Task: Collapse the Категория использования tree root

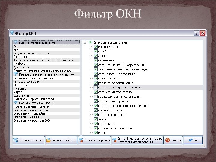Action: [x=85, y=42]
